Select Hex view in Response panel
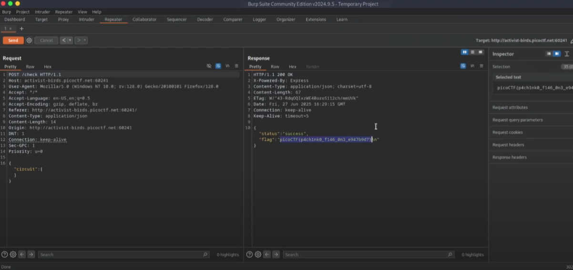This screenshot has width=573, height=270. [x=293, y=67]
